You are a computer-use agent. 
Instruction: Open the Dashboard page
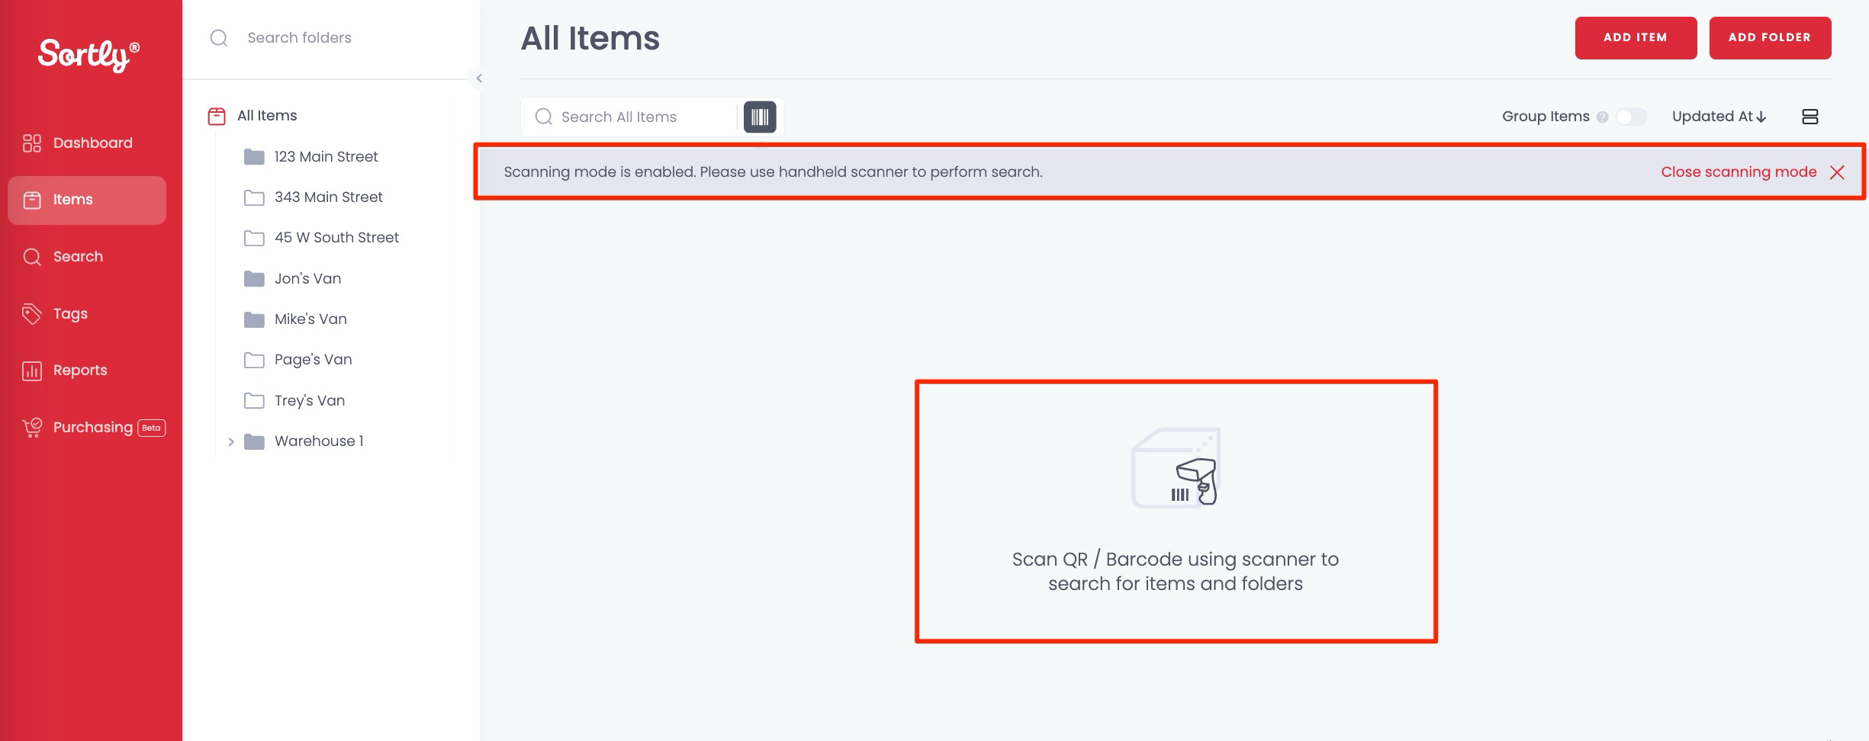tap(92, 143)
